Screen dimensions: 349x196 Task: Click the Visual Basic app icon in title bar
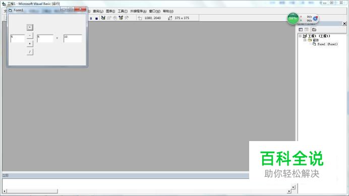4,4
